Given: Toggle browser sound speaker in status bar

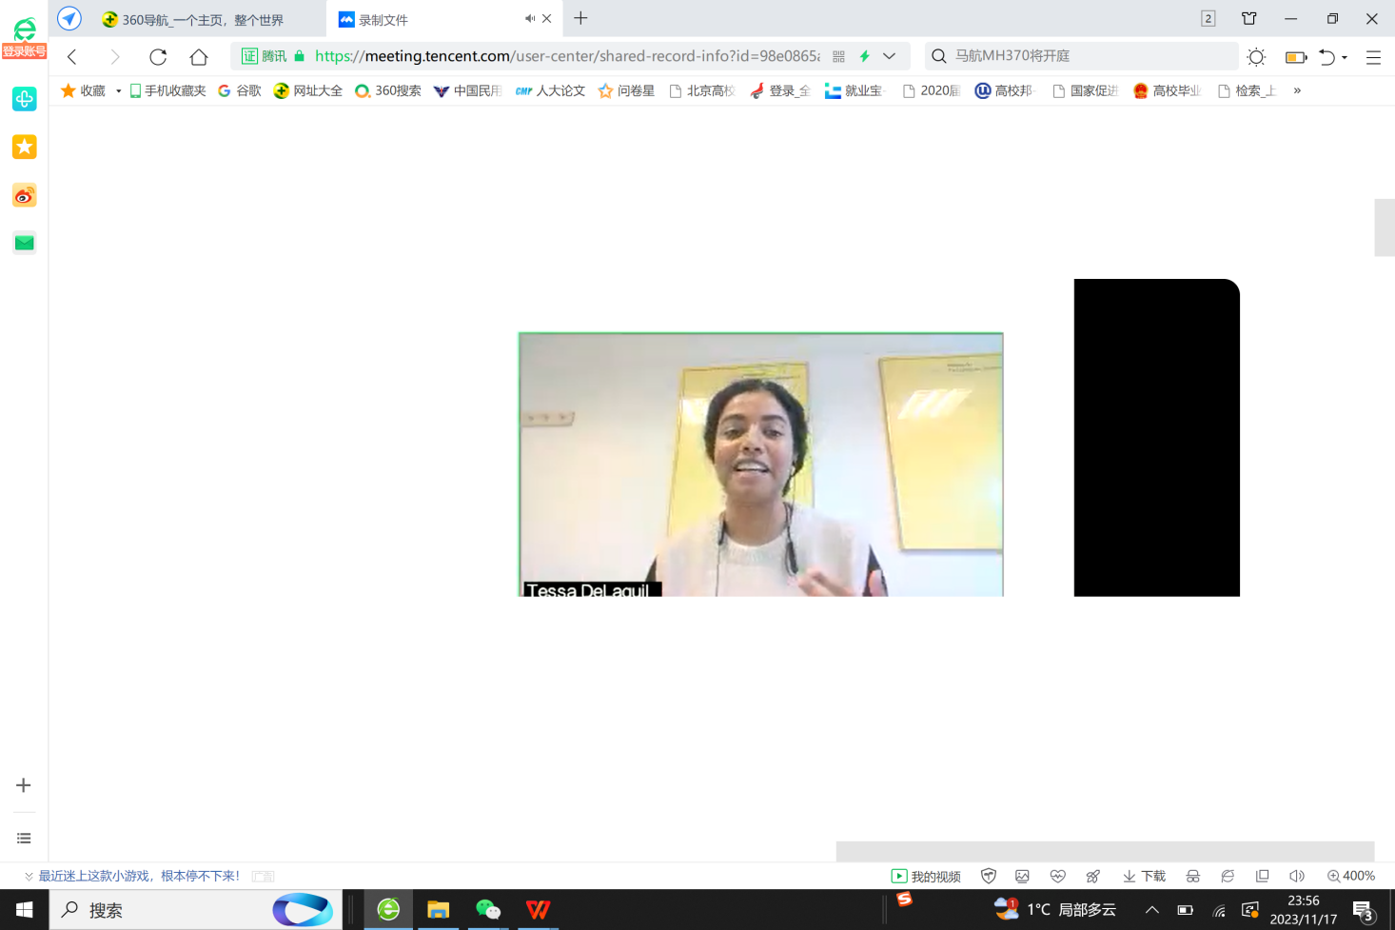Looking at the screenshot, I should pyautogui.click(x=1296, y=876).
